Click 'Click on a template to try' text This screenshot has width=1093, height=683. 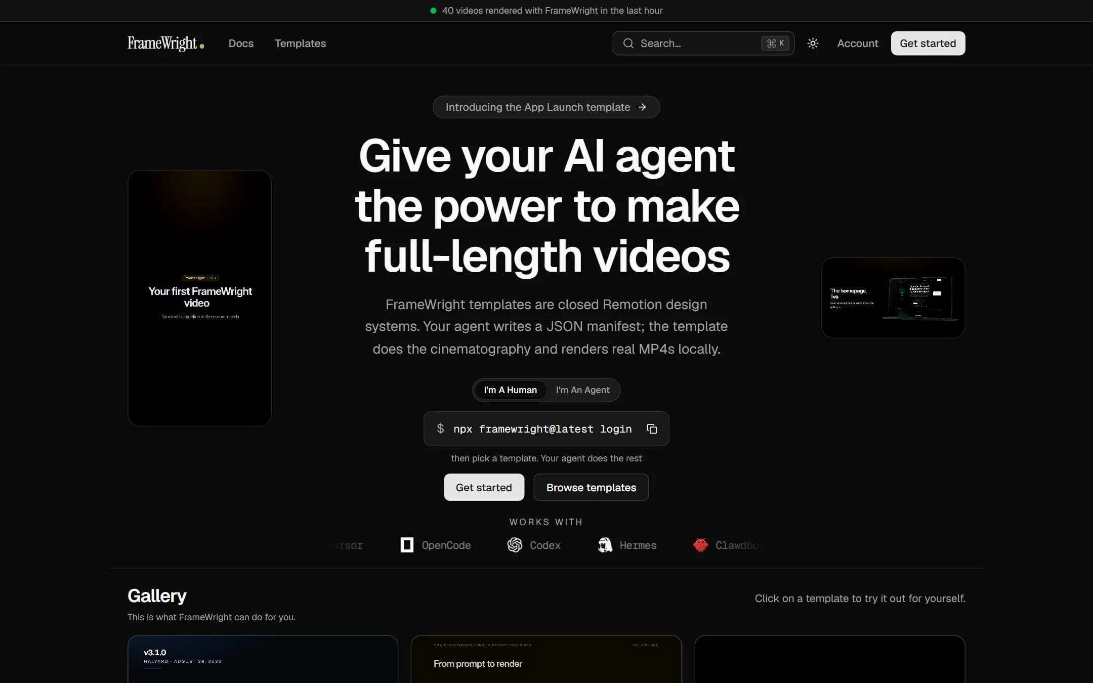coord(860,599)
